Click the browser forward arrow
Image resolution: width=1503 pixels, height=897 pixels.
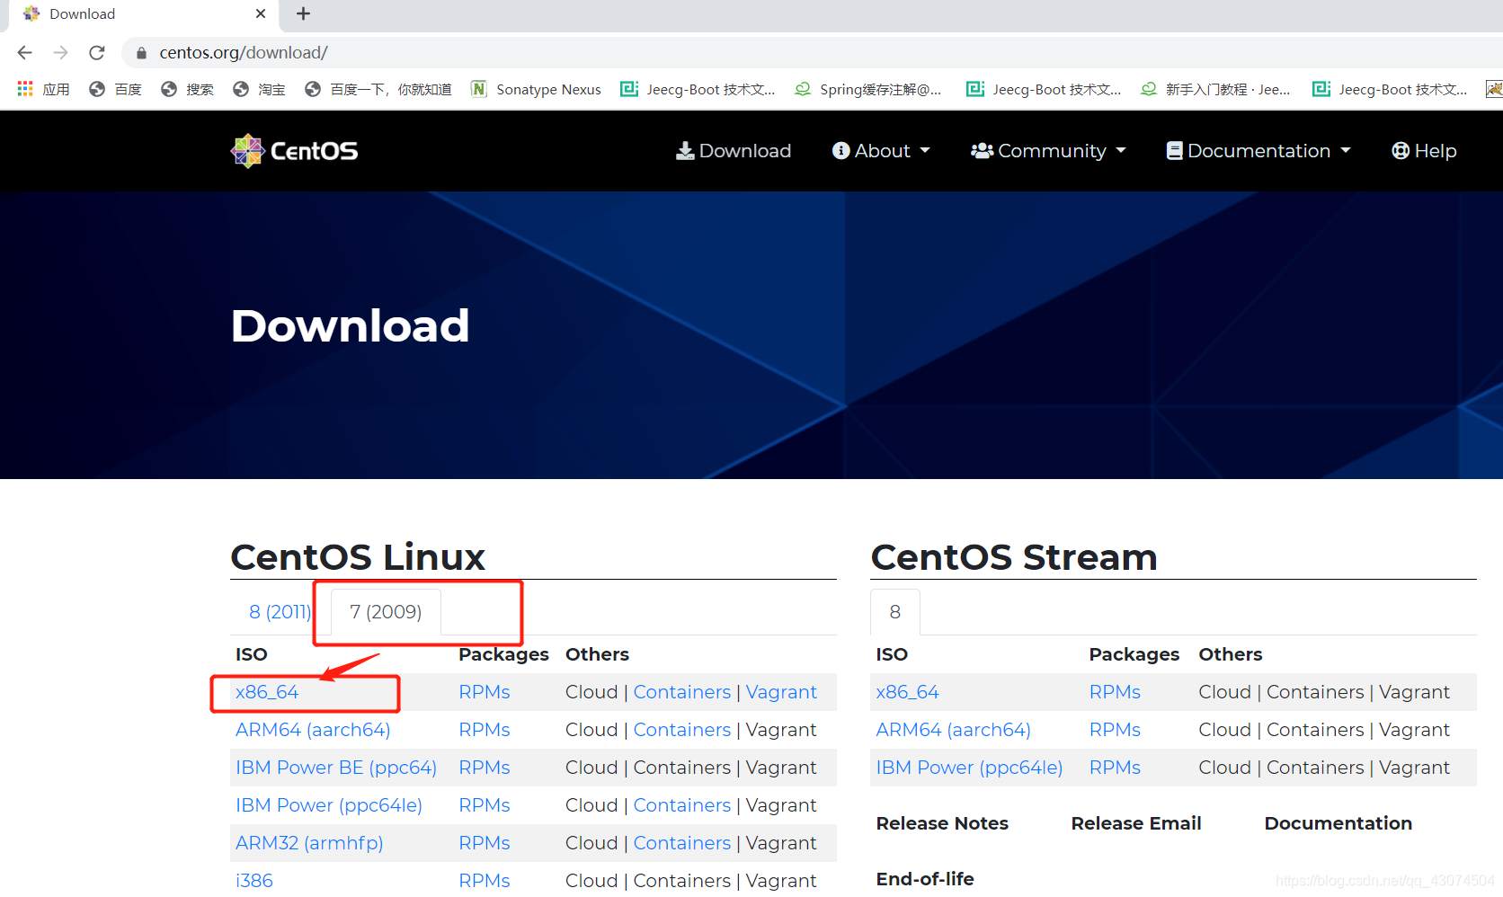(x=60, y=53)
